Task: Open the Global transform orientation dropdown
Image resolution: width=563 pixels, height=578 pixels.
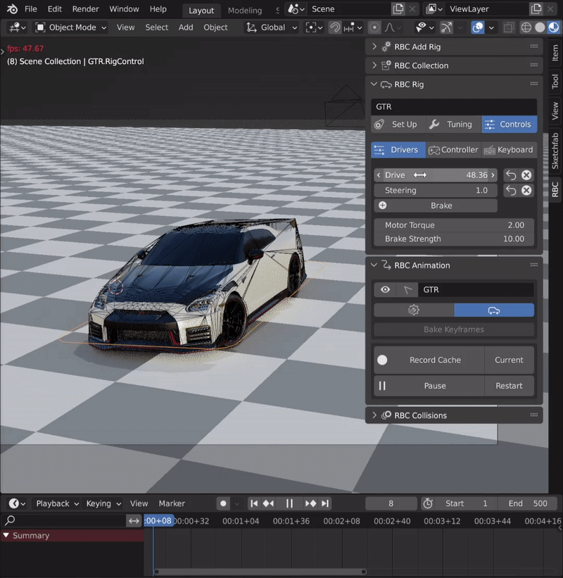Action: coord(272,27)
